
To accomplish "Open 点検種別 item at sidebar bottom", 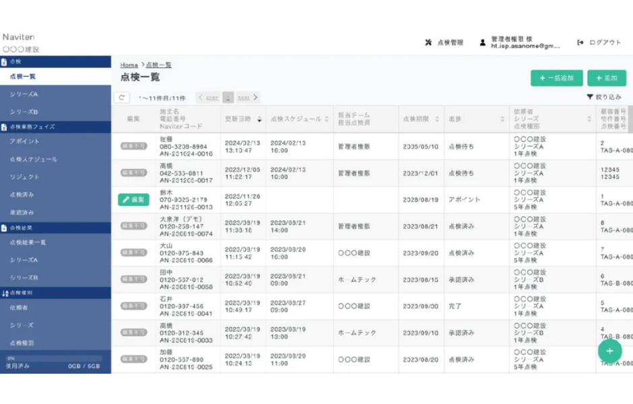I will pos(55,343).
